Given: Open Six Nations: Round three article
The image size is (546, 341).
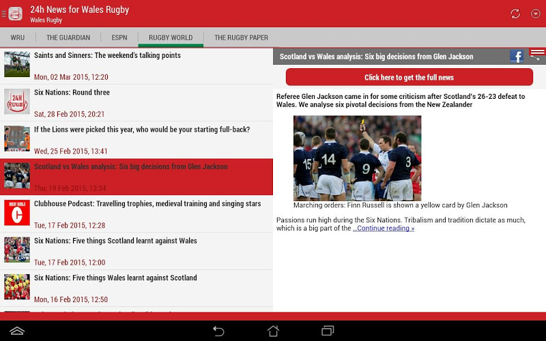Looking at the screenshot, I should (136, 103).
